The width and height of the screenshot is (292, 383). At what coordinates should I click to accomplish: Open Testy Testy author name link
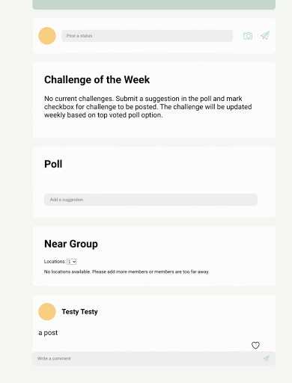pyautogui.click(x=79, y=312)
